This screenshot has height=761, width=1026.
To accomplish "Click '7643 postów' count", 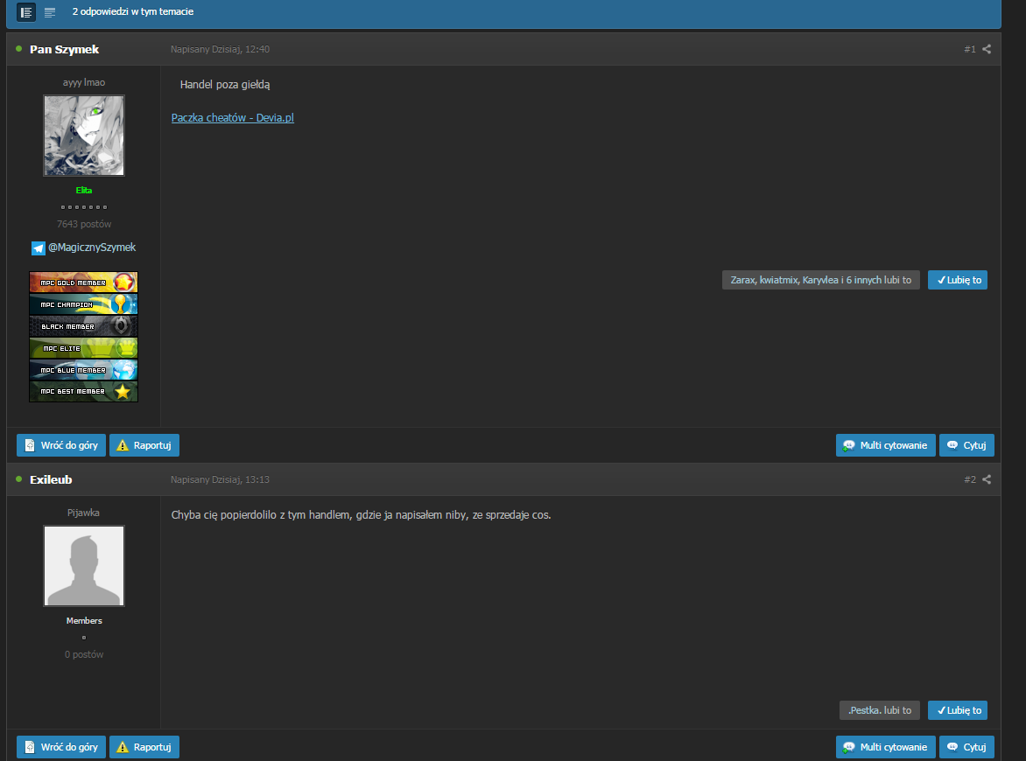I will tap(84, 224).
